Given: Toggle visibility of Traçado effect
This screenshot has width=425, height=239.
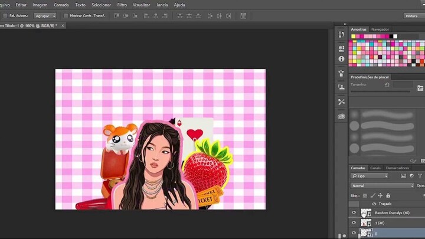Looking at the screenshot, I should [374, 204].
